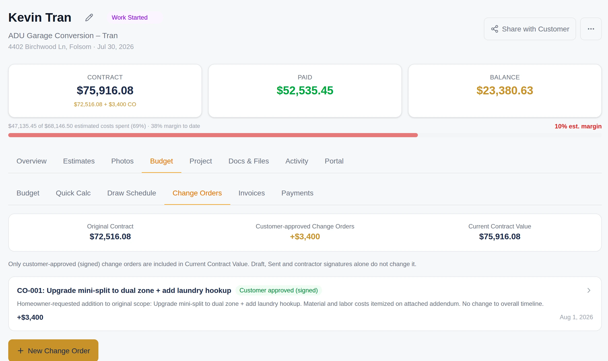Open the Portal tab
The image size is (608, 361).
coord(334,161)
